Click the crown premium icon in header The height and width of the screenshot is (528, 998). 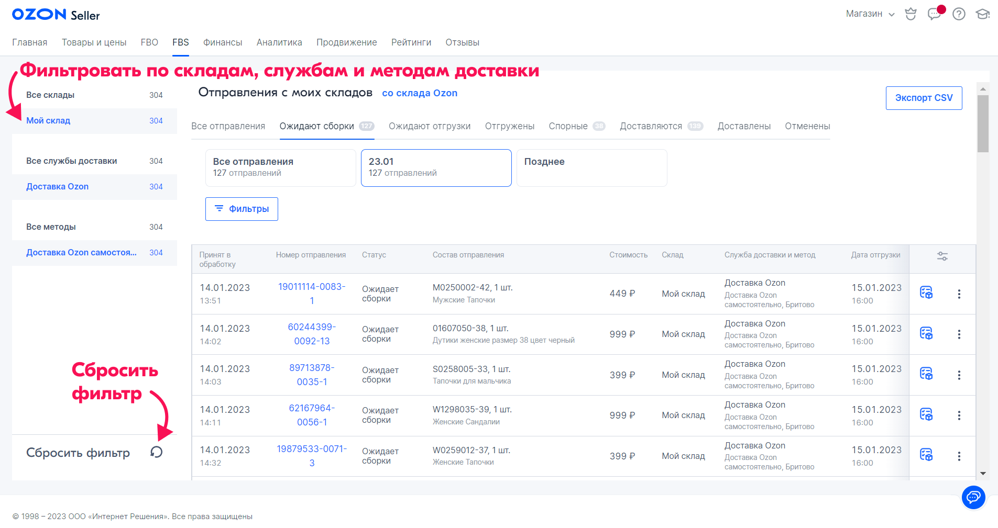[x=911, y=14]
